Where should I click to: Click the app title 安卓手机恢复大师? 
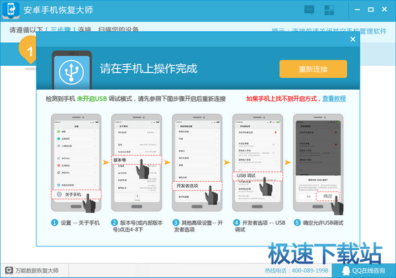coord(58,10)
